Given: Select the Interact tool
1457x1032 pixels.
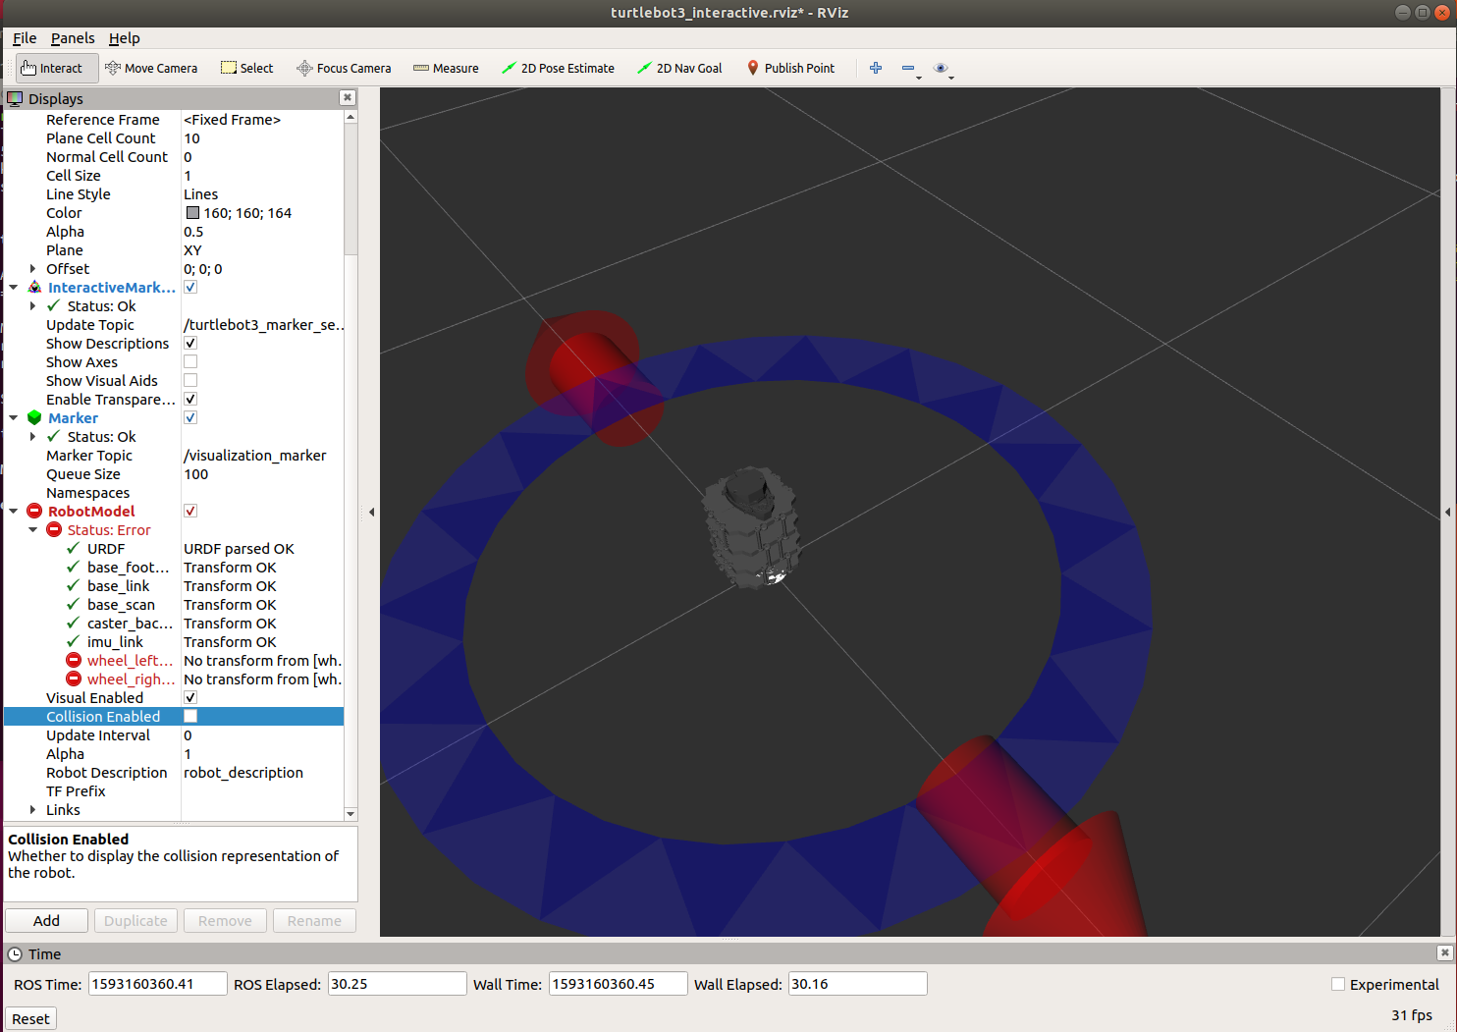Looking at the screenshot, I should [x=54, y=68].
